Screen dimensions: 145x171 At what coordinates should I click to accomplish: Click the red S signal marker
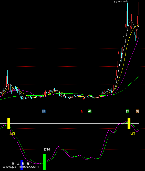[82, 112]
